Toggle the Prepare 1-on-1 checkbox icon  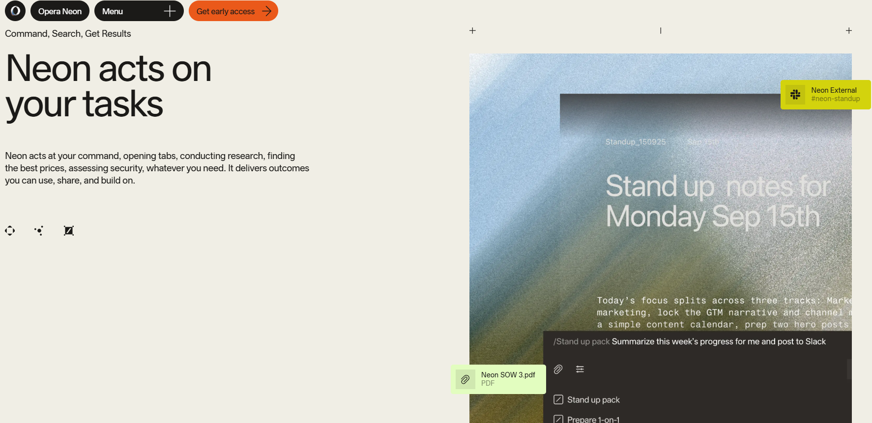[558, 419]
